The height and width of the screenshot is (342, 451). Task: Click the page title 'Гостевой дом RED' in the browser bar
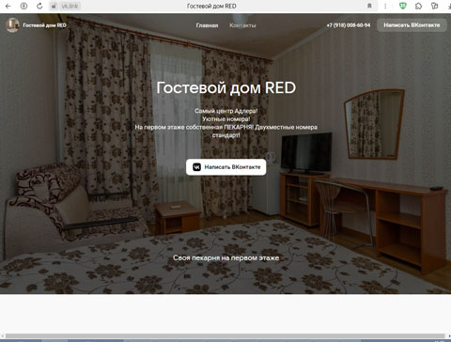tap(211, 6)
